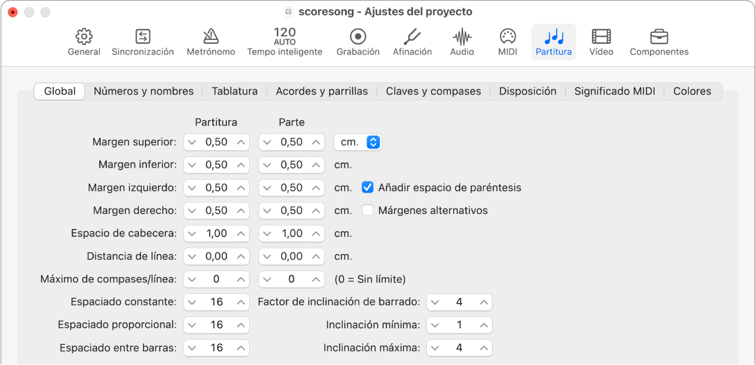Open the Vídeo settings icon
Screen dimensions: 755x365
point(601,37)
